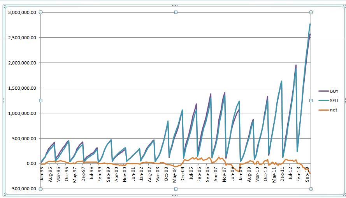
Task: Click the orange net legend line swatch
Action: (x=324, y=110)
